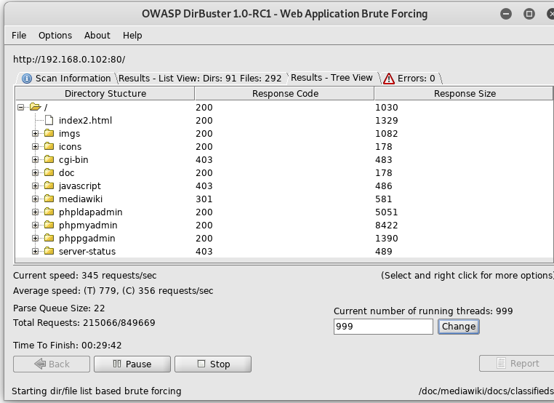Click the Change threads button

(459, 327)
